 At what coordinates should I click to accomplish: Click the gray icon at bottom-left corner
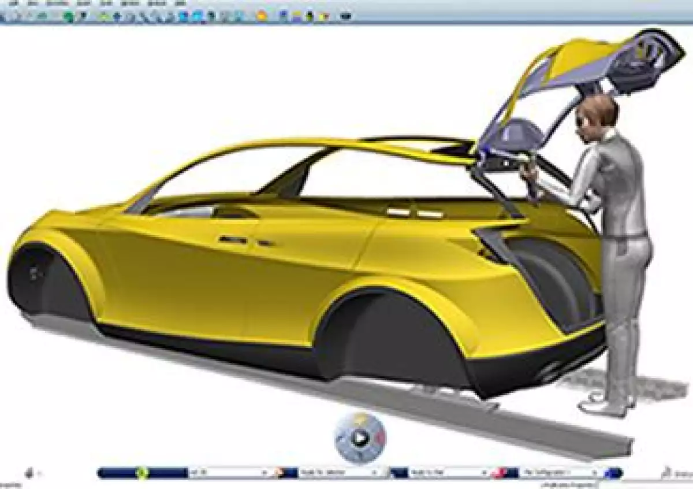click(x=30, y=473)
